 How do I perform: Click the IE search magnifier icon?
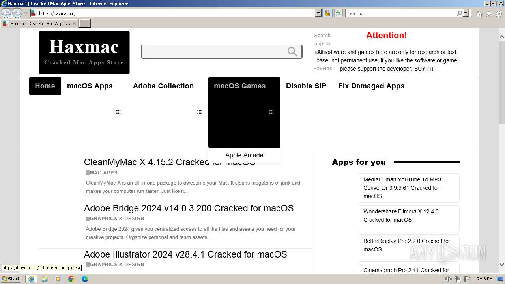pos(459,13)
